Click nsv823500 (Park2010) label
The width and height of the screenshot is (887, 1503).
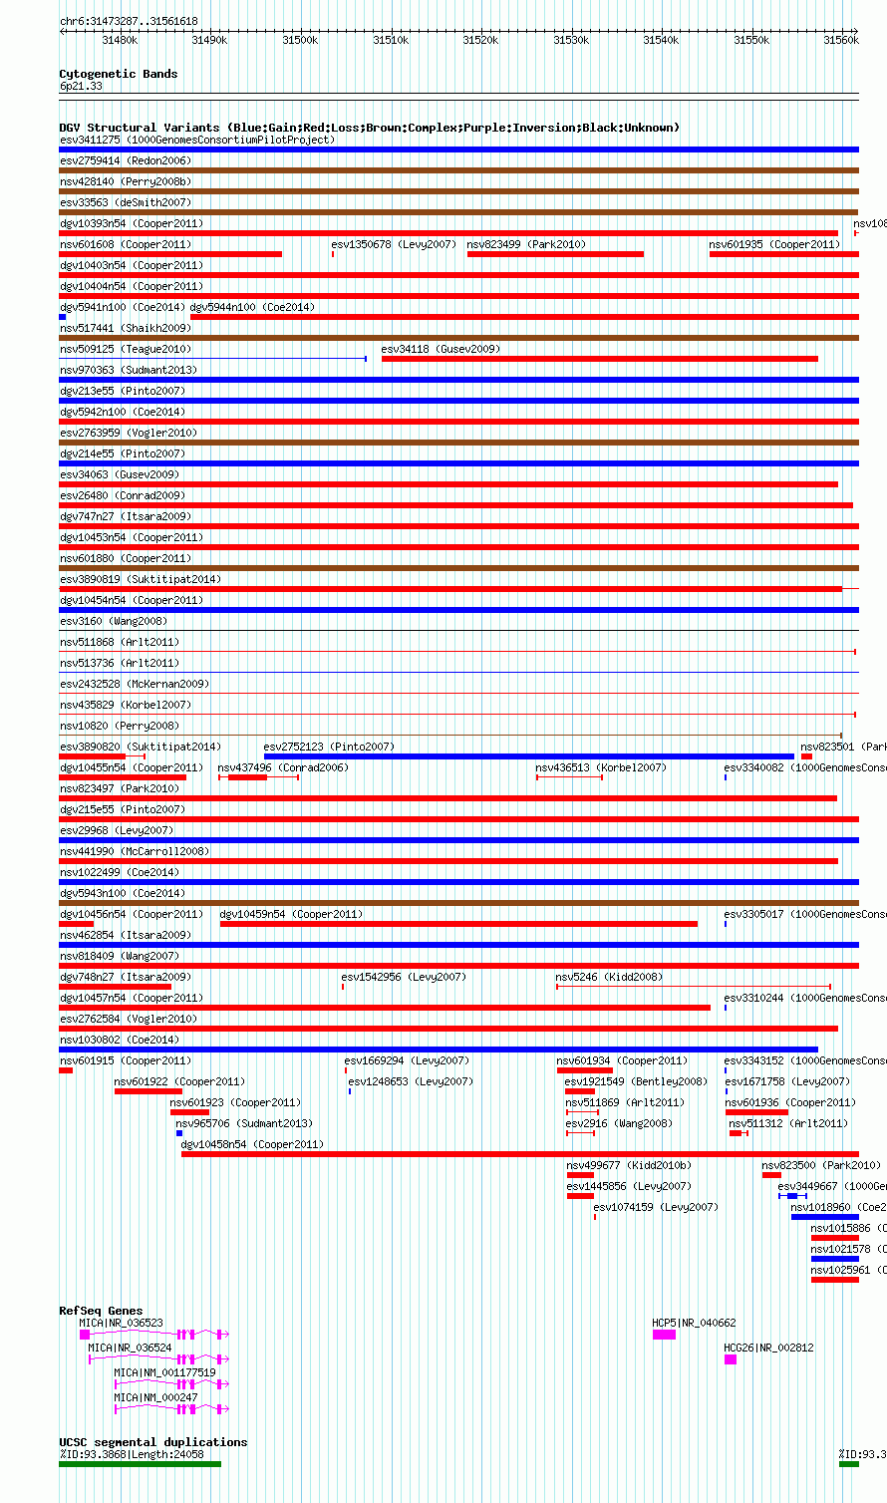[x=821, y=1165]
